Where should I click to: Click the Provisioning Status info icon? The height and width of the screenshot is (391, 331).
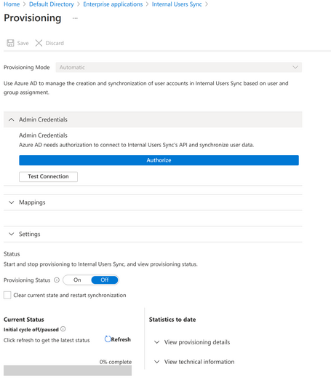pyautogui.click(x=57, y=280)
